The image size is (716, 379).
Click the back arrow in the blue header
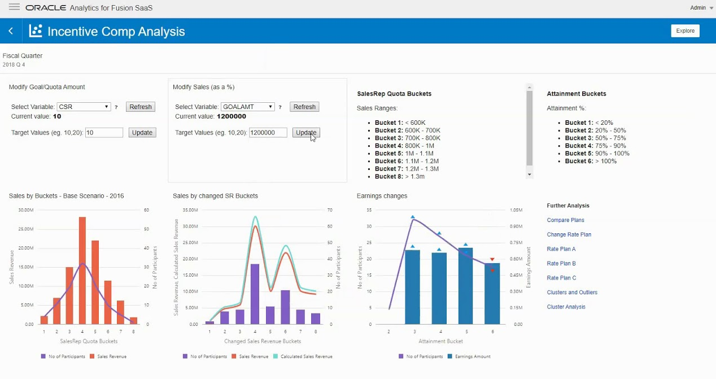click(x=10, y=31)
